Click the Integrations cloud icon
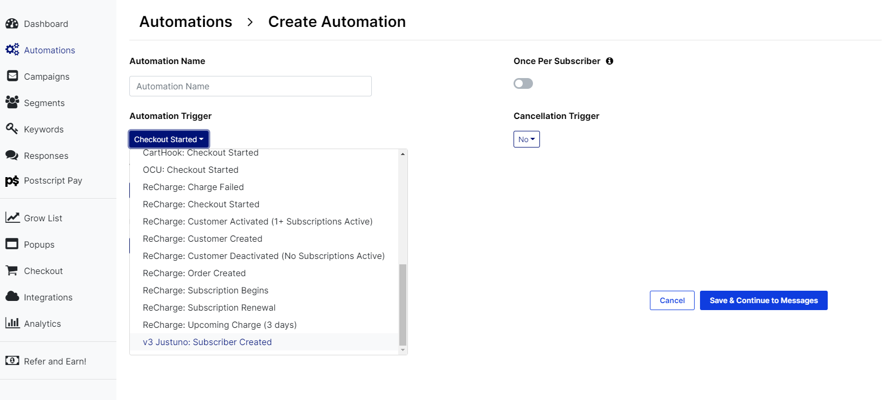This screenshot has width=887, height=400. 12,297
